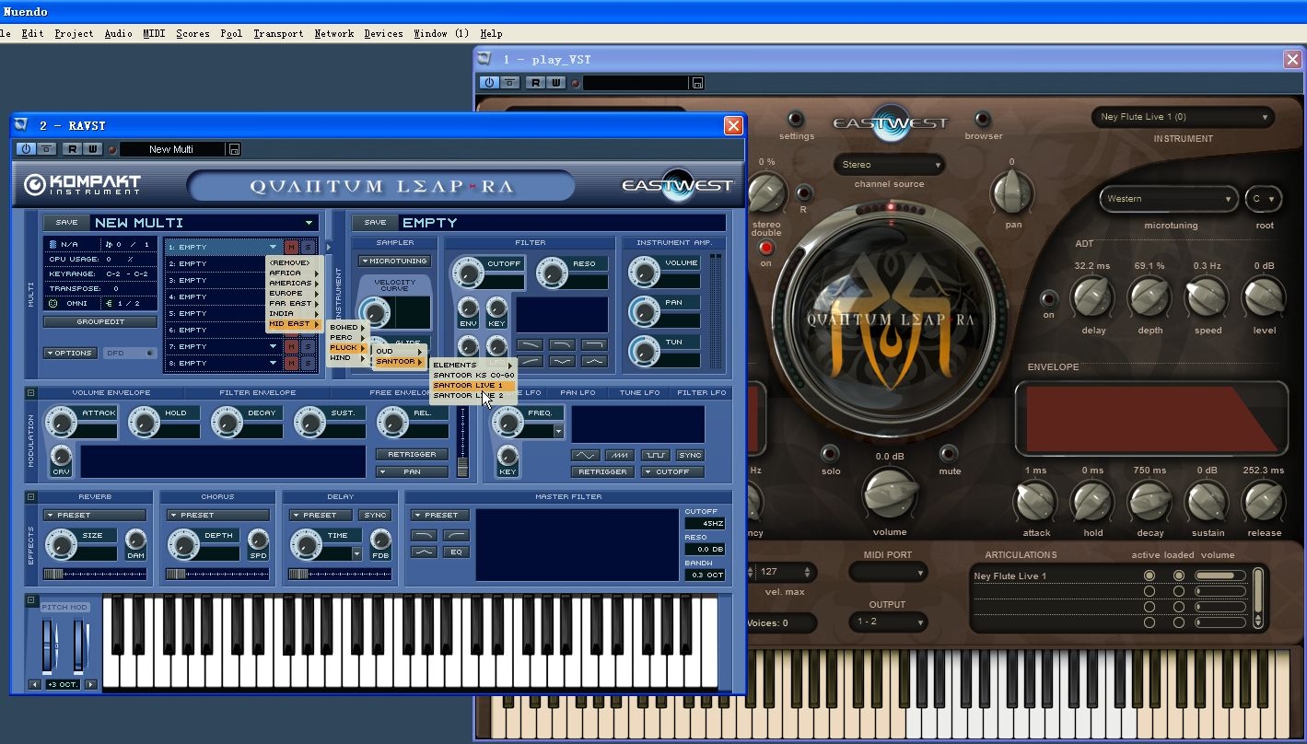
Task: Open the Stereo channel source dropdown
Action: 889,165
